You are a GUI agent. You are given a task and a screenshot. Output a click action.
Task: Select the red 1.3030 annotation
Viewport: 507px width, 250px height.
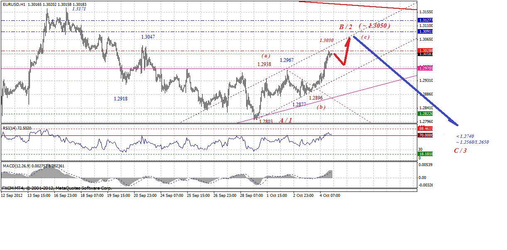326,40
